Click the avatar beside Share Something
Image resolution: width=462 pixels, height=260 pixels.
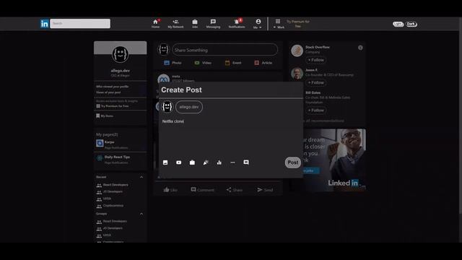[164, 50]
